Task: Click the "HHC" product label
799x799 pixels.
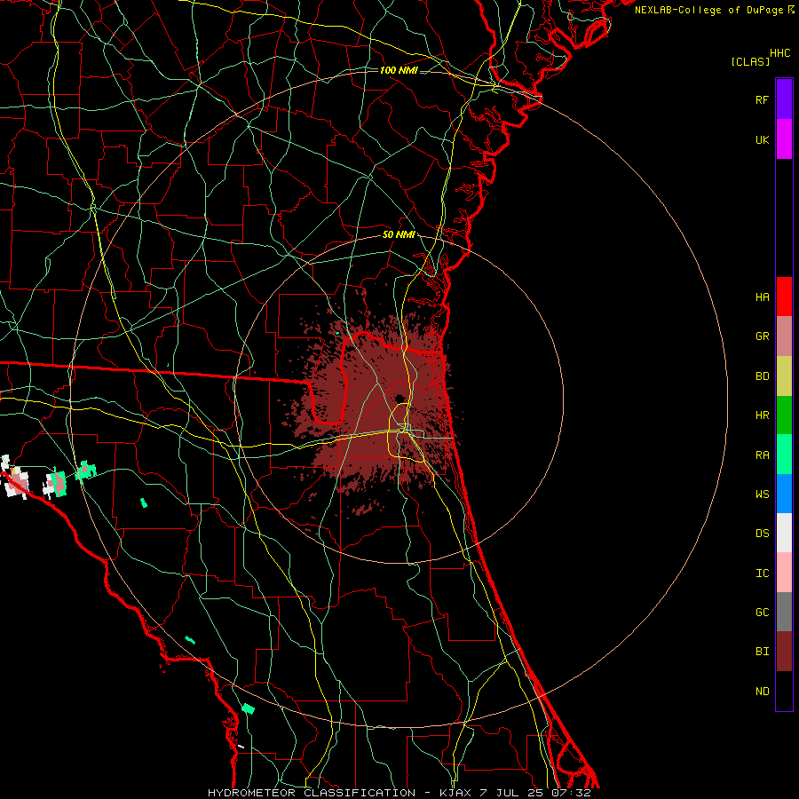Action: coord(780,53)
